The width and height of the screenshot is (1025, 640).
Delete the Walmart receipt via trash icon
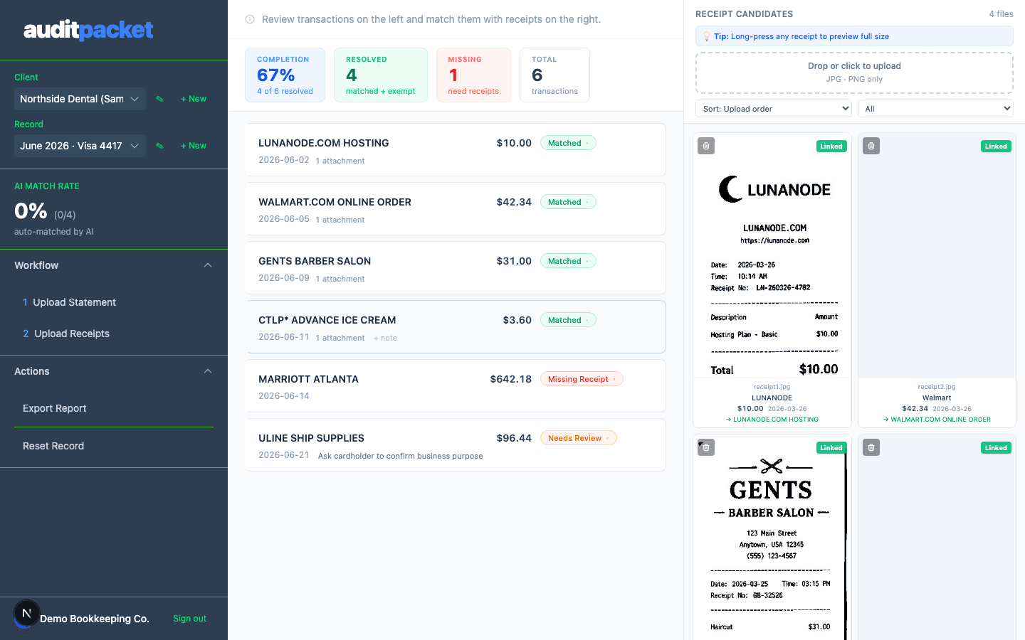click(x=871, y=146)
